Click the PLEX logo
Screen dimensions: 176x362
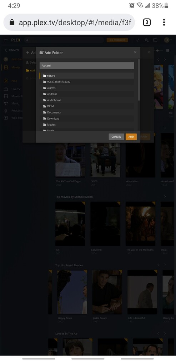pyautogui.click(x=16, y=40)
